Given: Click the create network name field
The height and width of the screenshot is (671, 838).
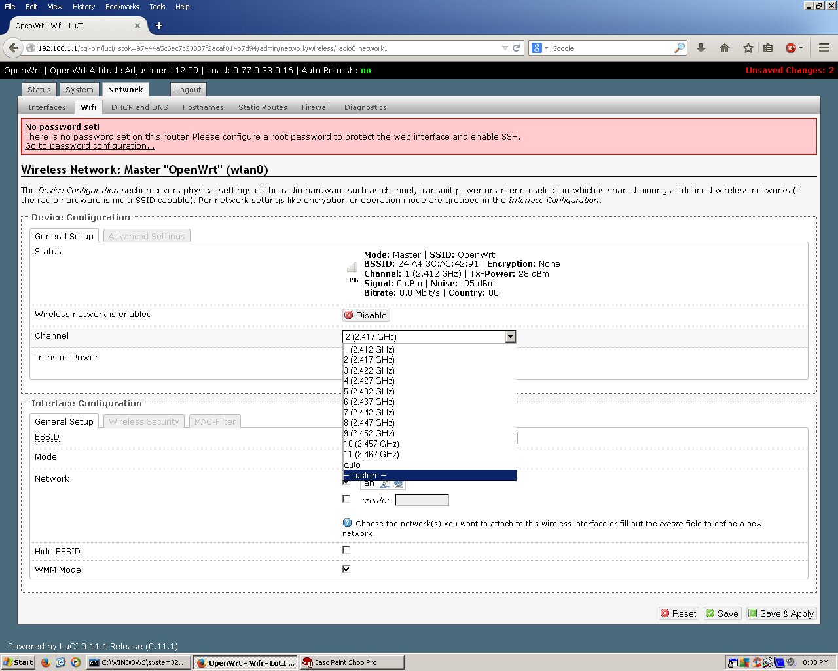Looking at the screenshot, I should coord(422,500).
